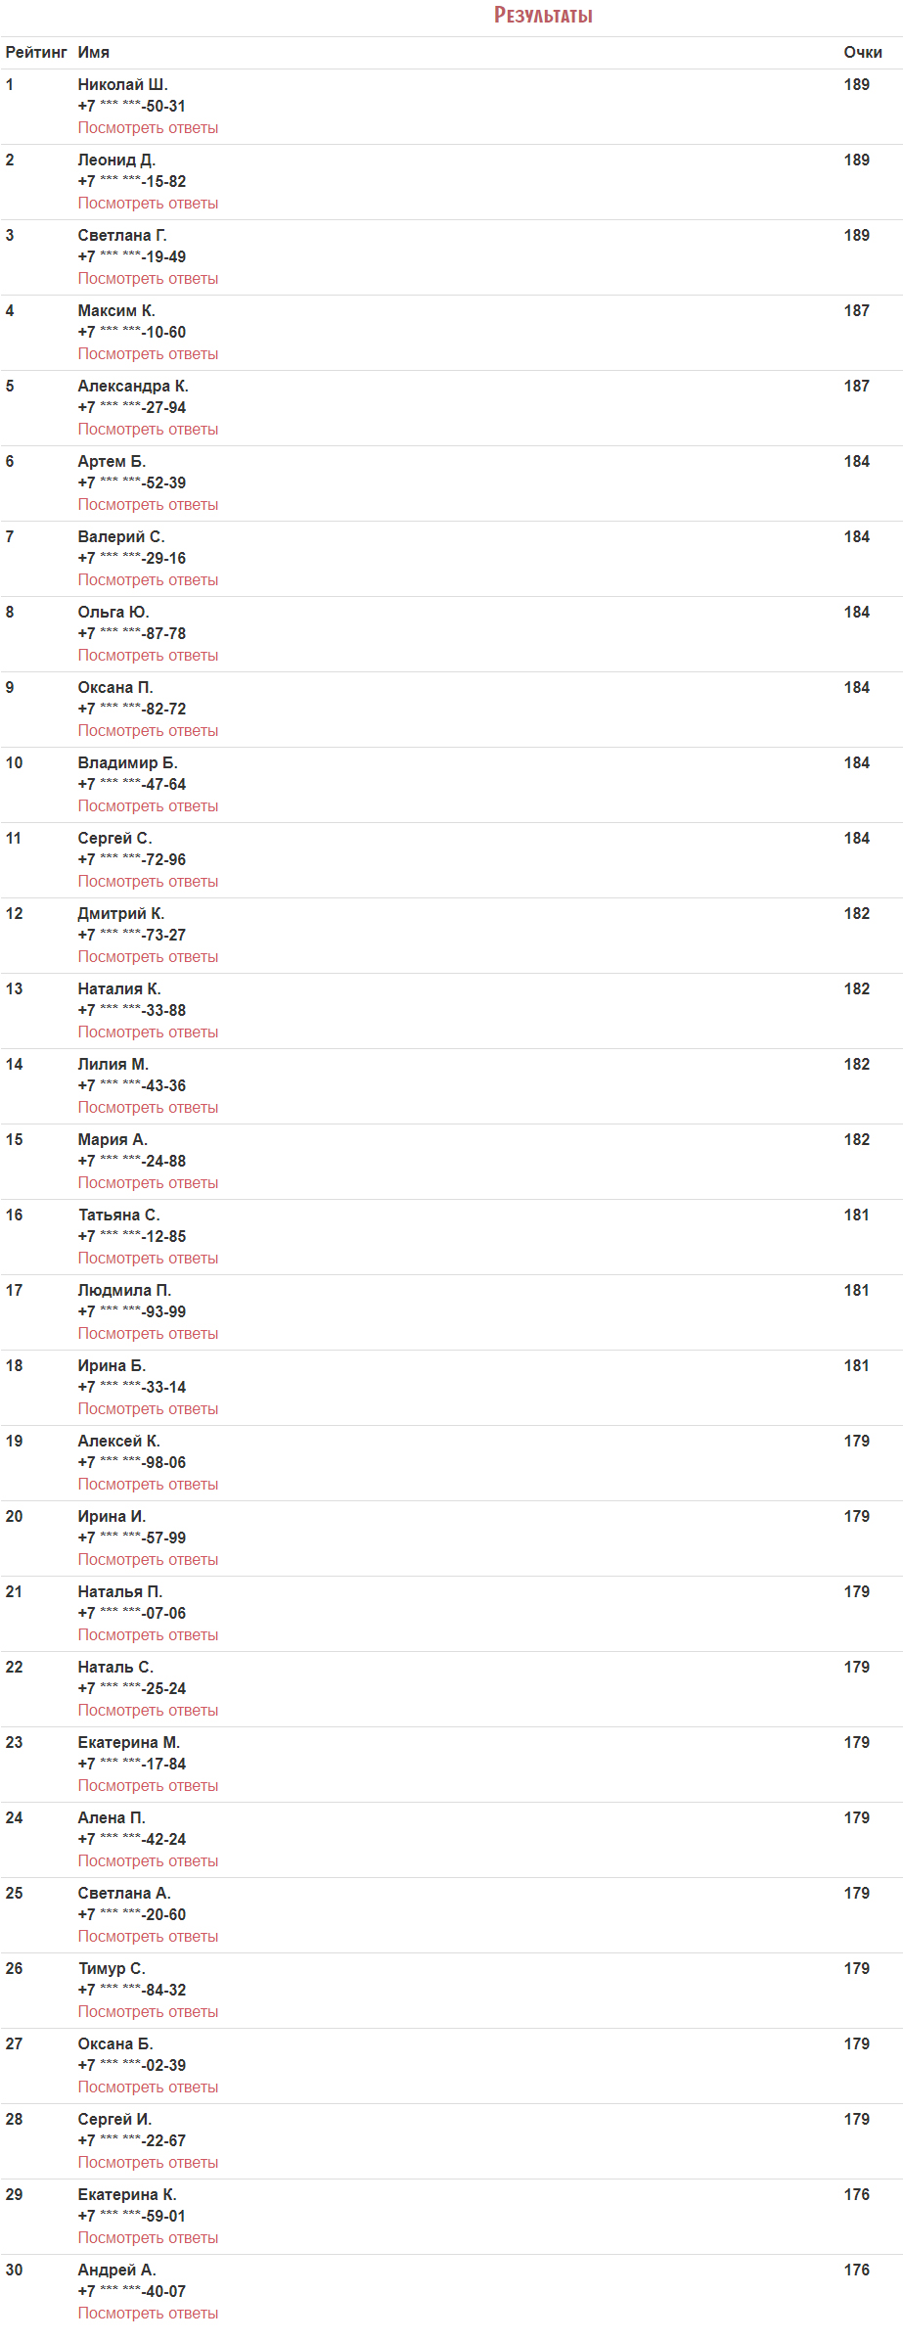Open Николай Ш.'s 'Посмотреть ответы' link
Viewport: 903px width, 2340px height.
point(148,128)
